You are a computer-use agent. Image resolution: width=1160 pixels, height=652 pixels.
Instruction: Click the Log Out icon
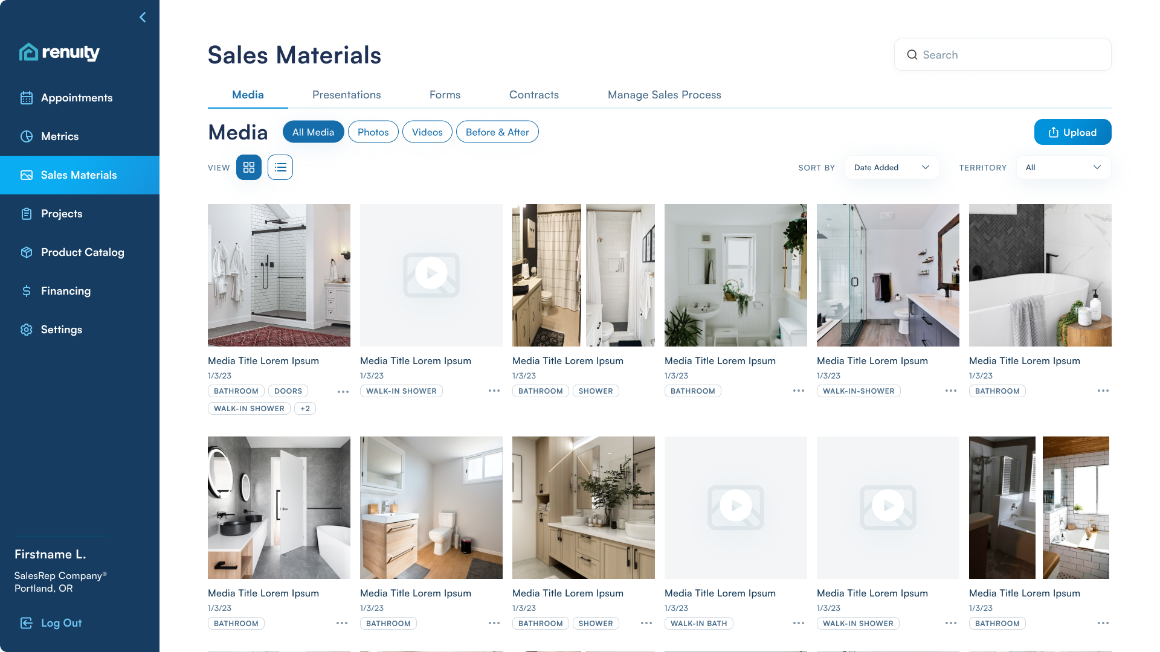tap(27, 623)
